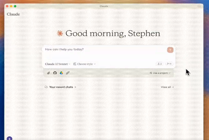
Task: Click the search magnifier in title bar
Action: point(199,6)
